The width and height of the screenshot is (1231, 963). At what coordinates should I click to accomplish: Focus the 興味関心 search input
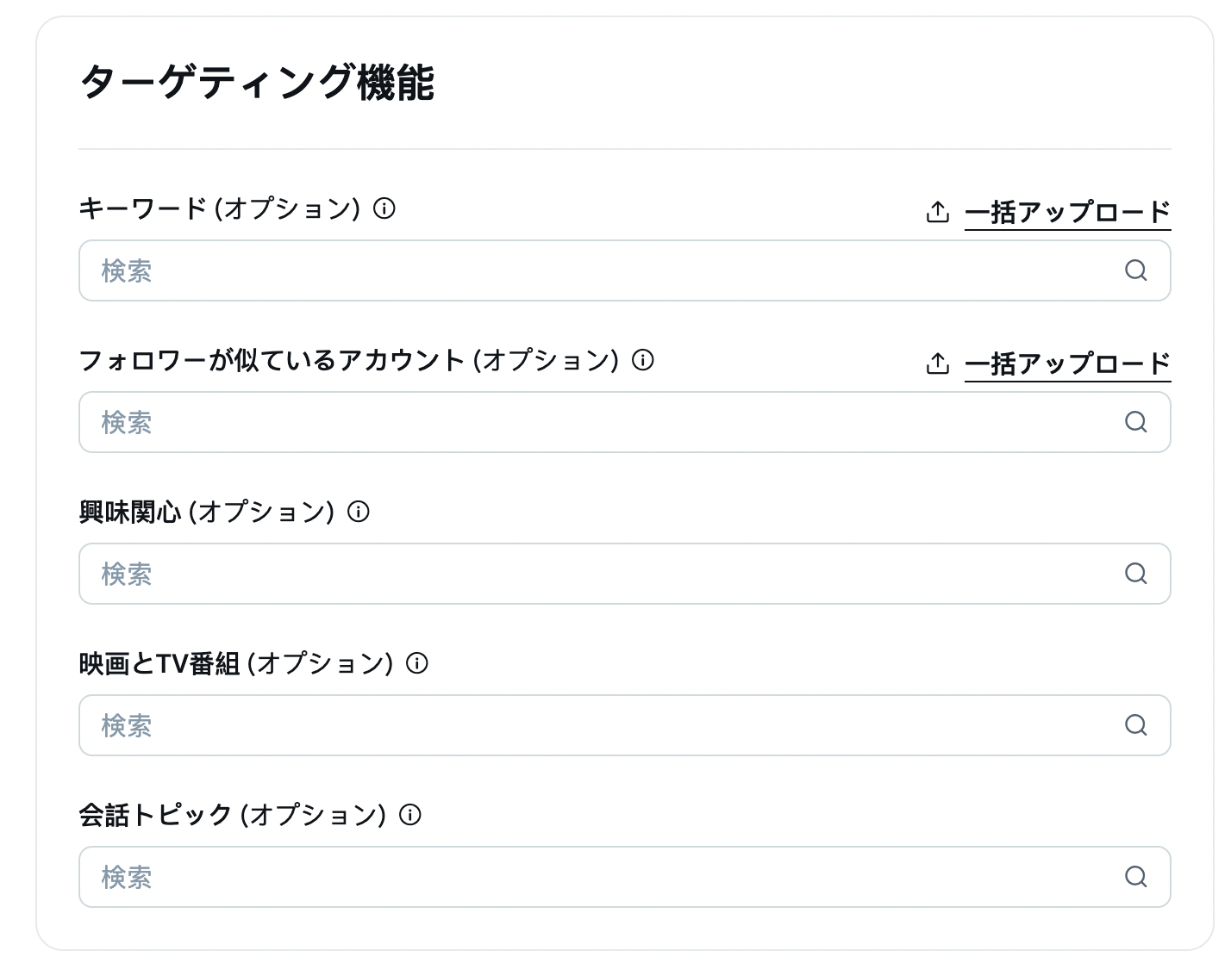(x=625, y=574)
